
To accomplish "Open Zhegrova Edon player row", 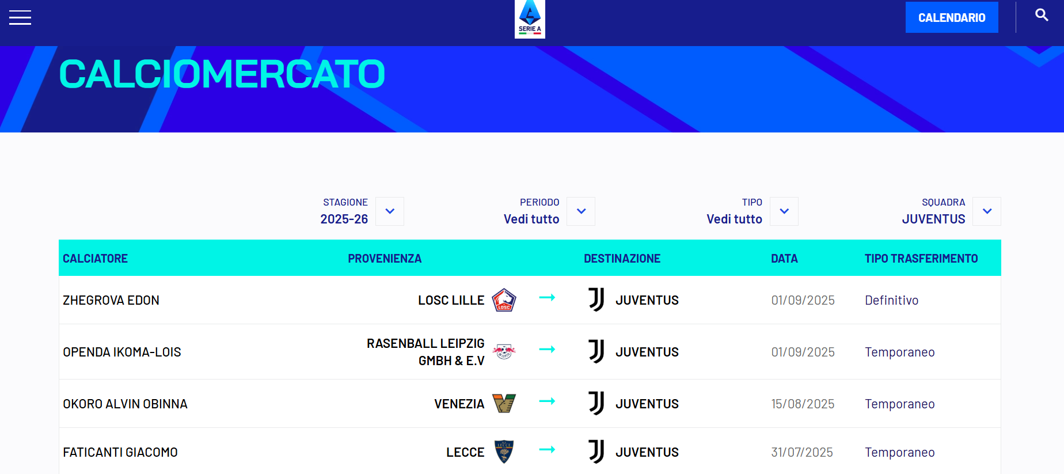I will pyautogui.click(x=530, y=300).
